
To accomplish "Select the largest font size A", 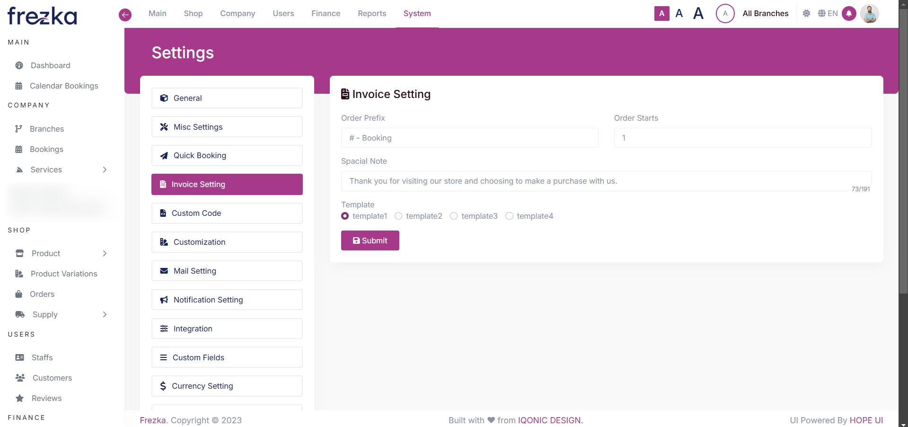I will tap(698, 14).
